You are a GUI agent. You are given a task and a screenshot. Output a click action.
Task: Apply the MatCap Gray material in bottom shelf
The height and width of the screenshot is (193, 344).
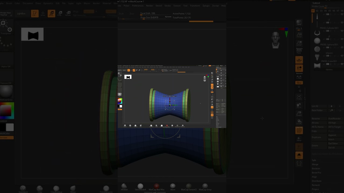point(205,187)
